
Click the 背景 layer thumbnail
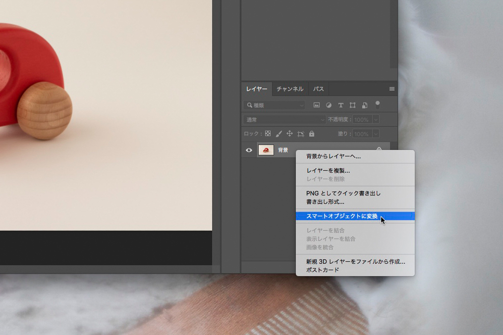pos(266,150)
